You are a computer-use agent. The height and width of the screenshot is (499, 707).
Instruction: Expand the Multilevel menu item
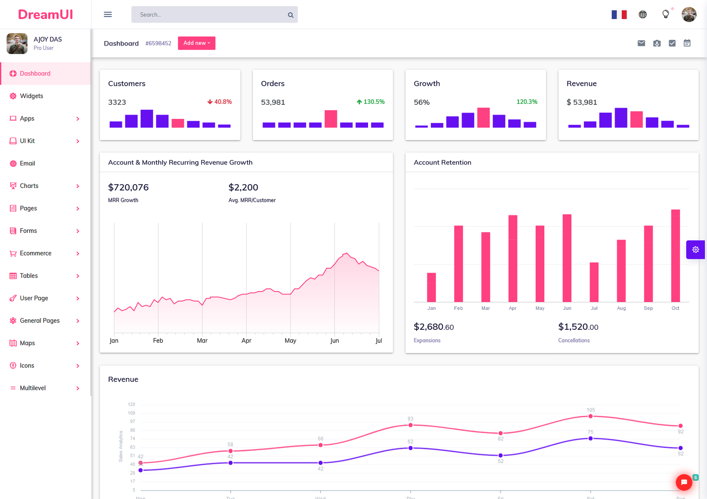pos(44,388)
